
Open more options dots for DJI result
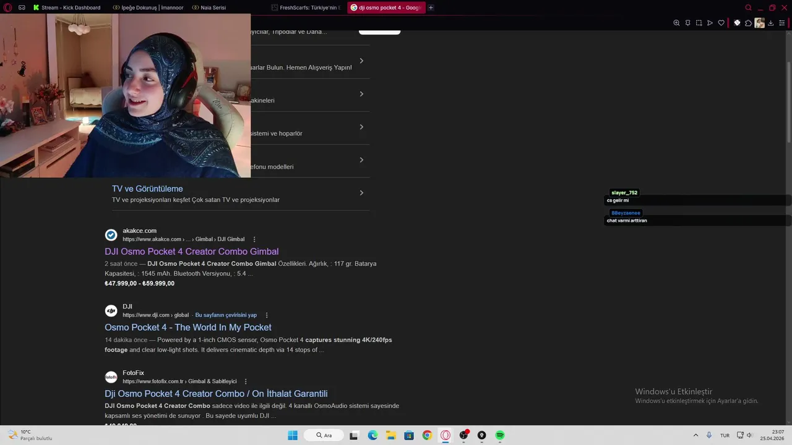click(267, 315)
